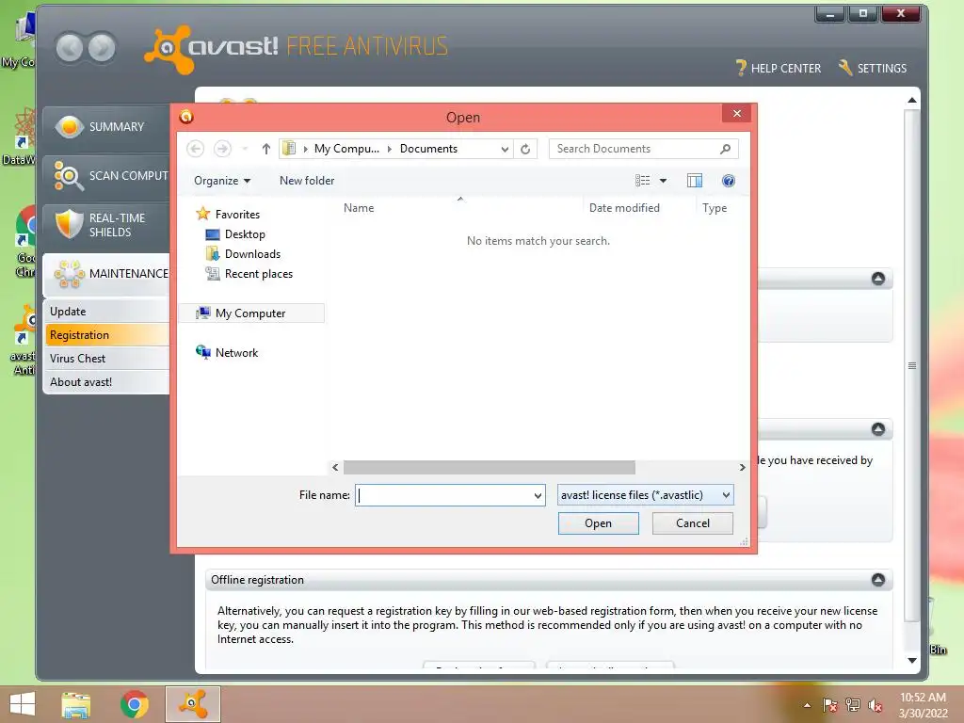Click the Back arrow in Open dialog
The image size is (964, 723).
click(x=196, y=149)
